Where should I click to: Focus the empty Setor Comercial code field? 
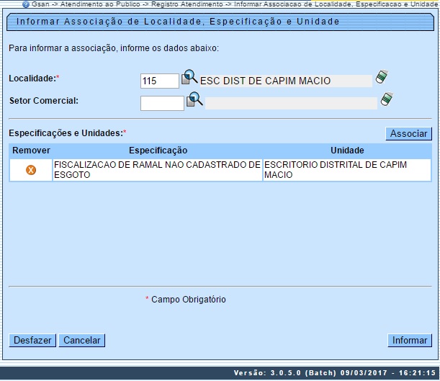pyautogui.click(x=162, y=103)
